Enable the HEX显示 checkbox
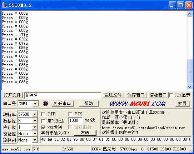Viewport: 194px width, 154px height. (x=171, y=95)
